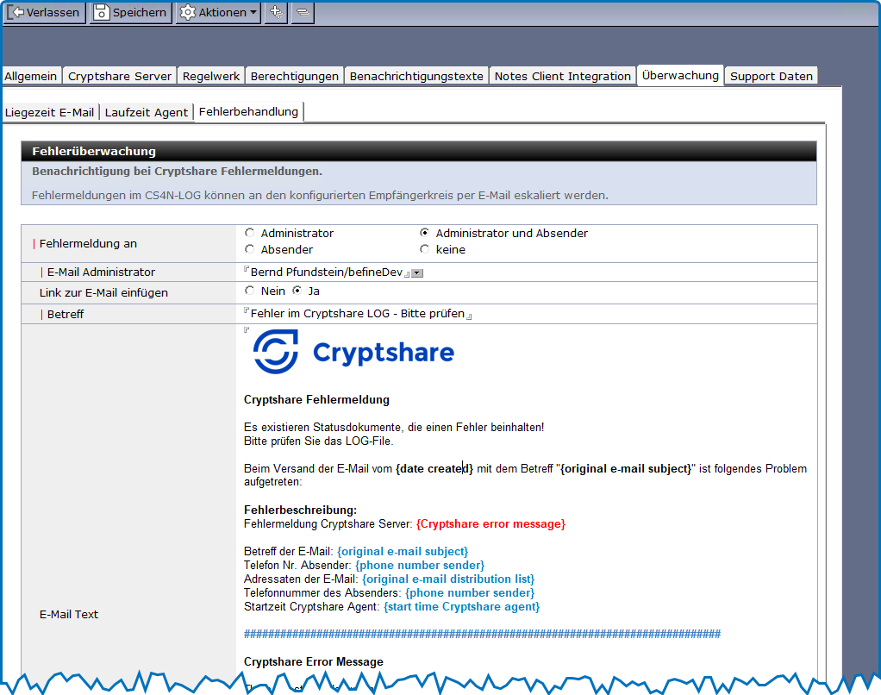Click the red Cryptshare error message placeholder

(x=490, y=523)
